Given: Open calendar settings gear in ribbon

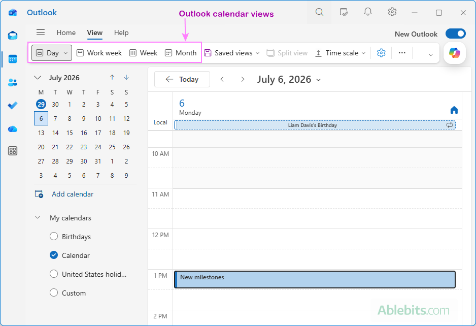Looking at the screenshot, I should [381, 53].
